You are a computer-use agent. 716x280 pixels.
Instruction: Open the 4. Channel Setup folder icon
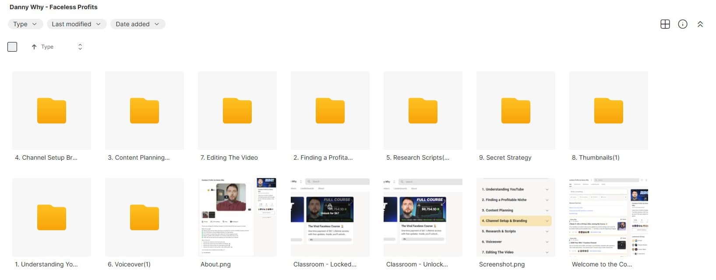tap(52, 111)
